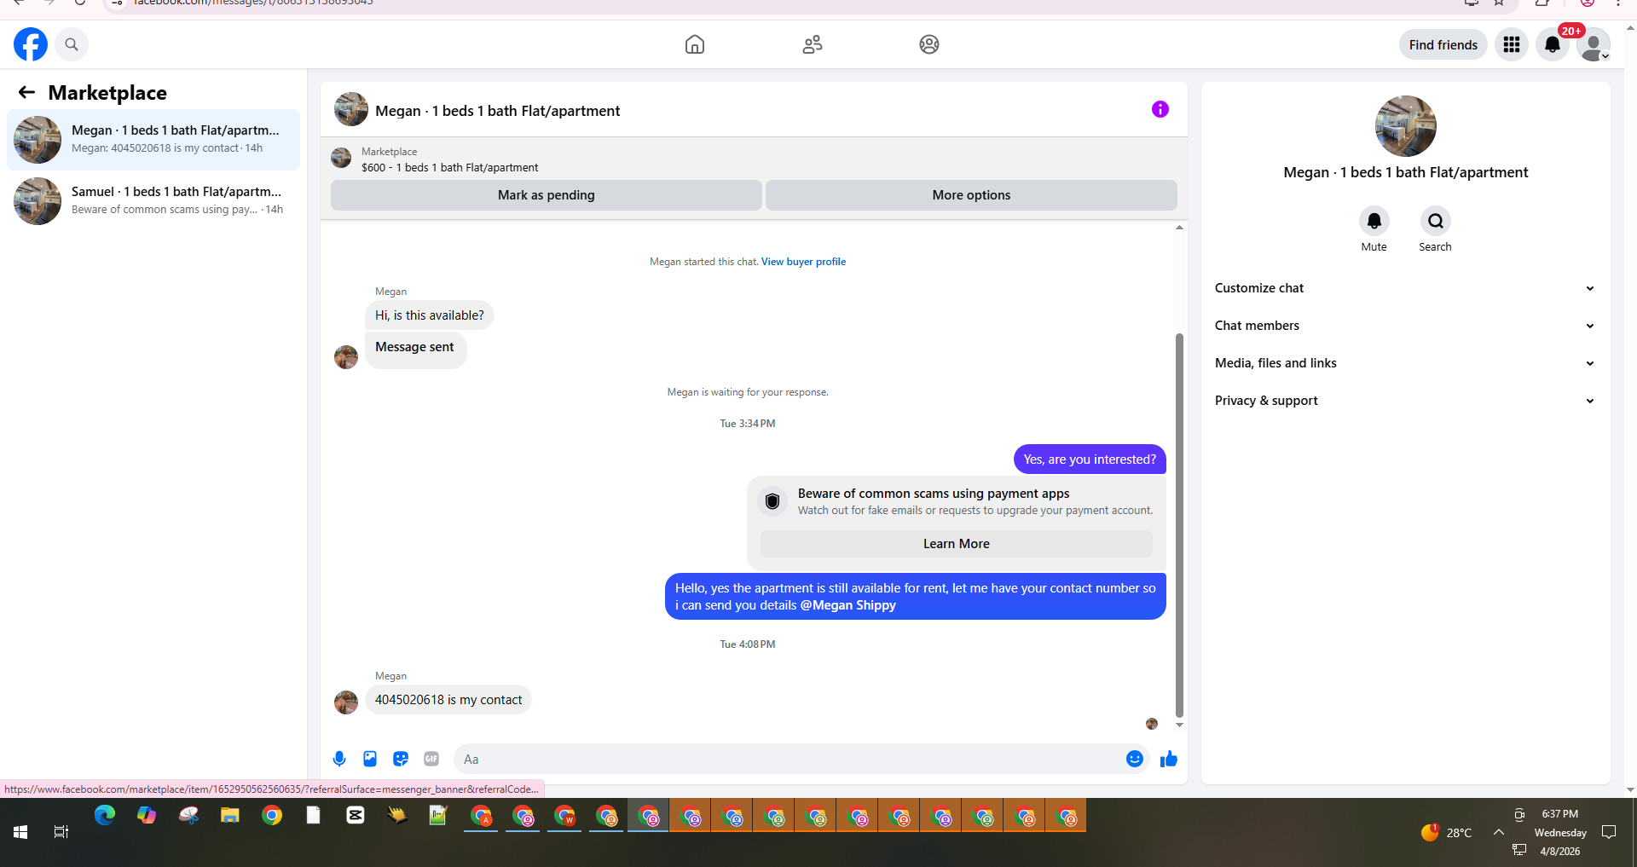The width and height of the screenshot is (1637, 867).
Task: Open the View buyer profile link
Action: 803,262
